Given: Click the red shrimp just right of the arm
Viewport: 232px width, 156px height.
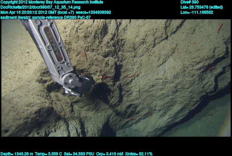Looking at the screenshot, I should [85, 55].
